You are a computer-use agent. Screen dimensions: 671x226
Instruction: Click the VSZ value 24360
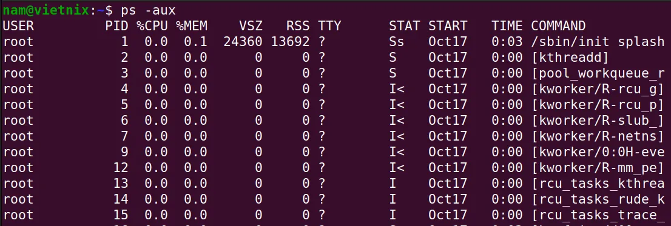point(243,42)
